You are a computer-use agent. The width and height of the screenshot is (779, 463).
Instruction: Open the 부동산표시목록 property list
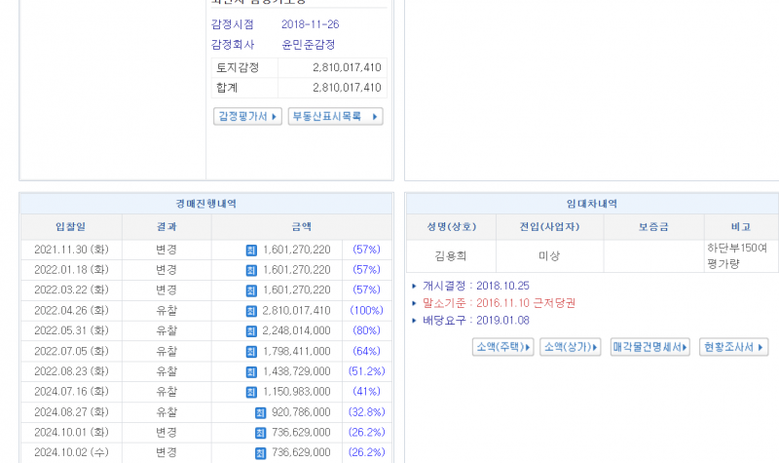335,117
